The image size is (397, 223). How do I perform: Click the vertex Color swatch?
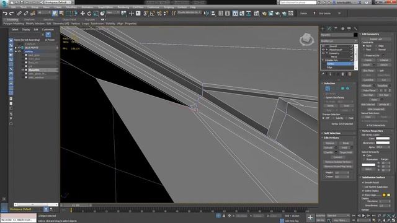[x=383, y=139]
